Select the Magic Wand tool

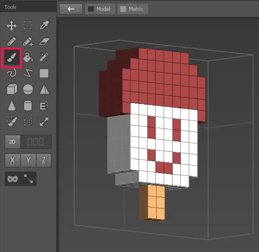pyautogui.click(x=44, y=57)
